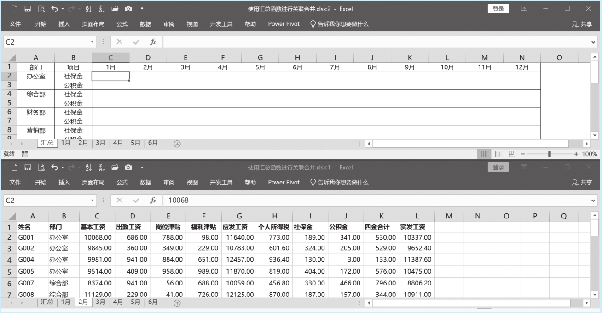This screenshot has height=313, width=602.
Task: Click 共享 share button in bottom window
Action: tap(582, 183)
